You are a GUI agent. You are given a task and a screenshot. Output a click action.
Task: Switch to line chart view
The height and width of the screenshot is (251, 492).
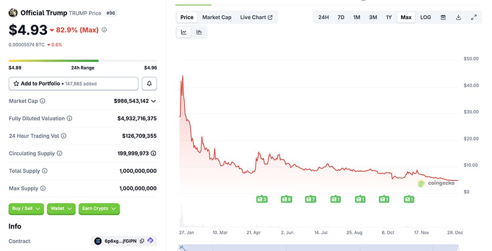(184, 32)
